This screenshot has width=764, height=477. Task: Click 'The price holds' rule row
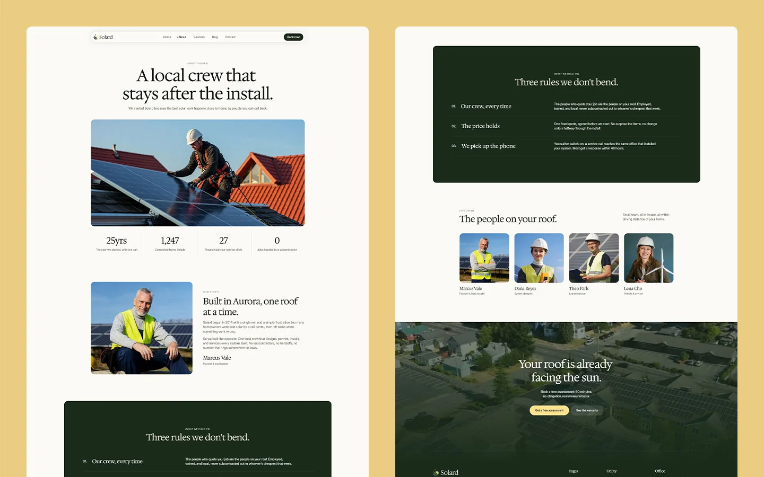(566, 126)
